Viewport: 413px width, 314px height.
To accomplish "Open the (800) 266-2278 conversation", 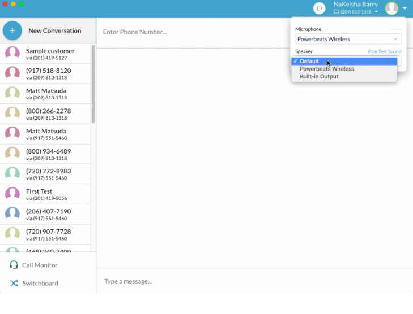I will (x=45, y=114).
